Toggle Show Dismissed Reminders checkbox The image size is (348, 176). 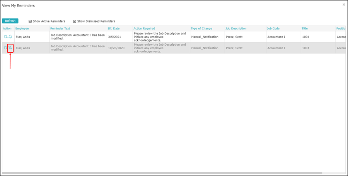(75, 21)
